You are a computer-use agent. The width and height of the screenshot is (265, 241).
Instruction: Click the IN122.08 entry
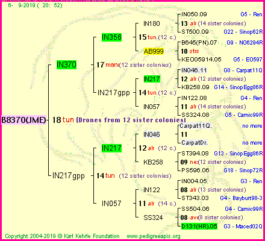pyautogui.click(x=194, y=98)
